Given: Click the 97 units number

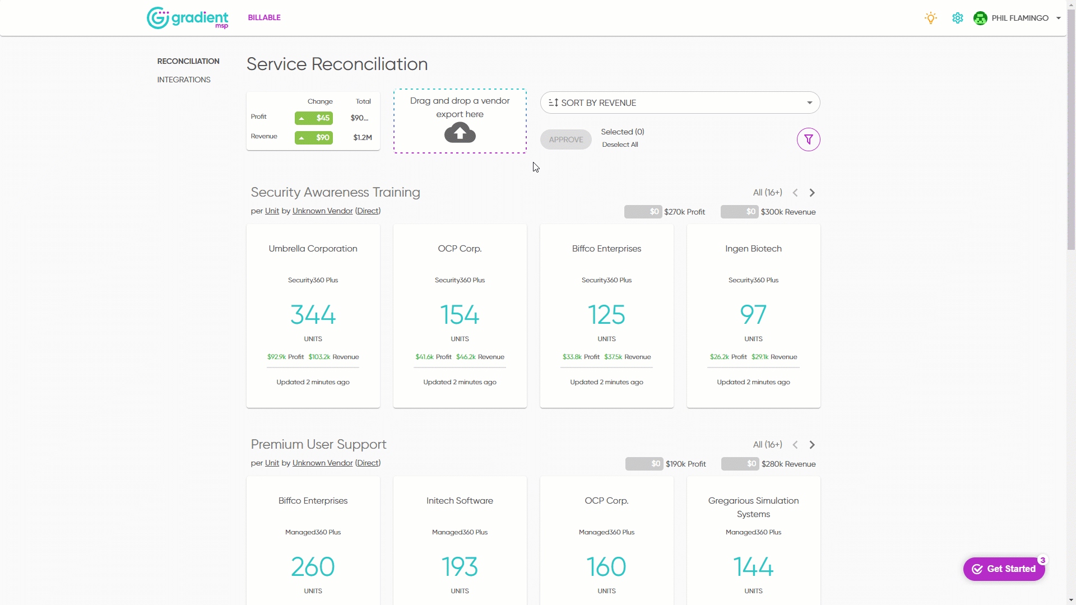Looking at the screenshot, I should pyautogui.click(x=753, y=315).
